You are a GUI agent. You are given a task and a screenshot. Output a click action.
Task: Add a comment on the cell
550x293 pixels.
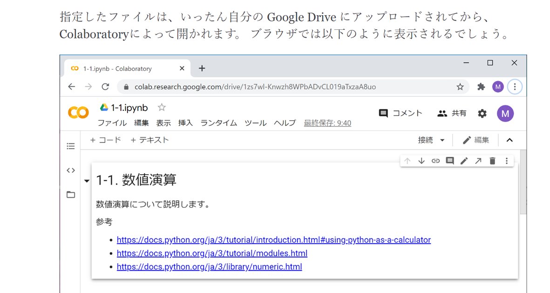click(x=449, y=161)
